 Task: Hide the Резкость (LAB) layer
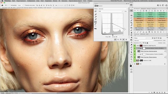(x=135, y=61)
